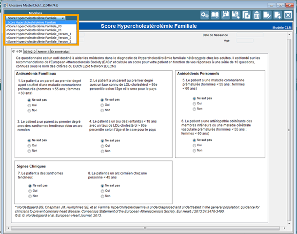Create a new model with the page-plus icon
The image size is (297, 234).
click(278, 15)
